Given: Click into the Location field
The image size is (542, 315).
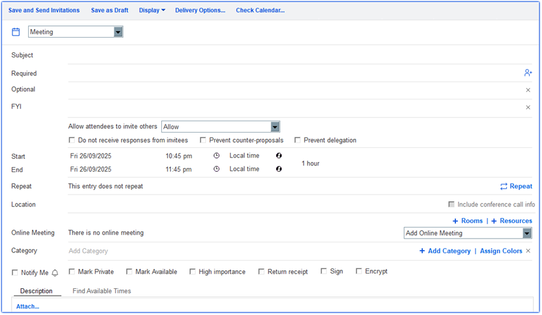Looking at the screenshot, I should (x=256, y=204).
